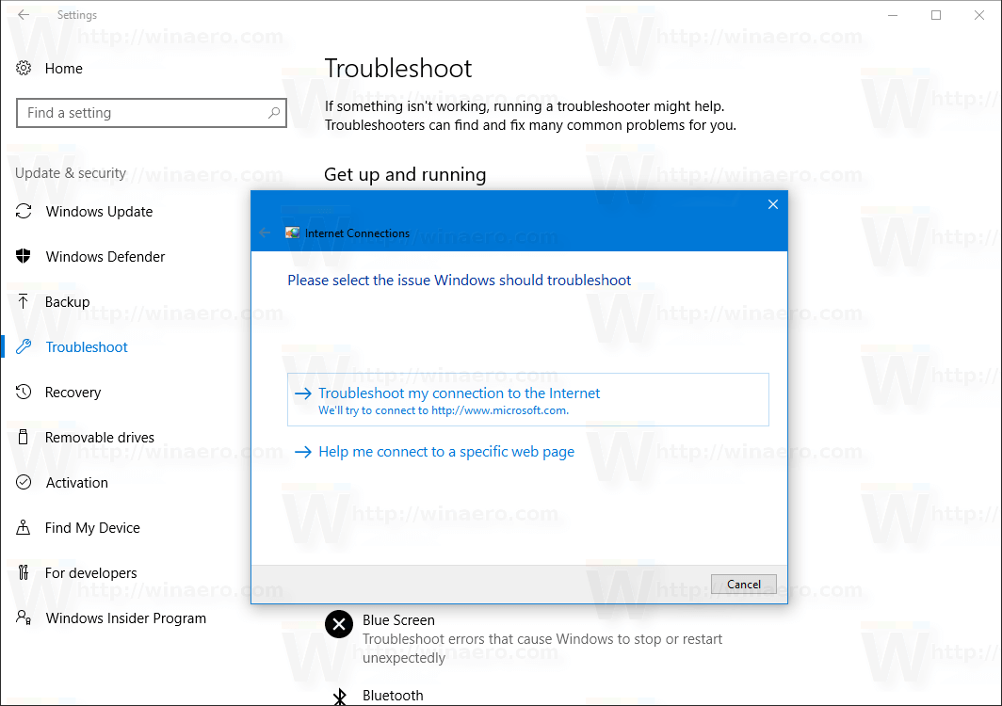Click the Blue Screen troubleshooter icon
1002x706 pixels.
pos(338,624)
